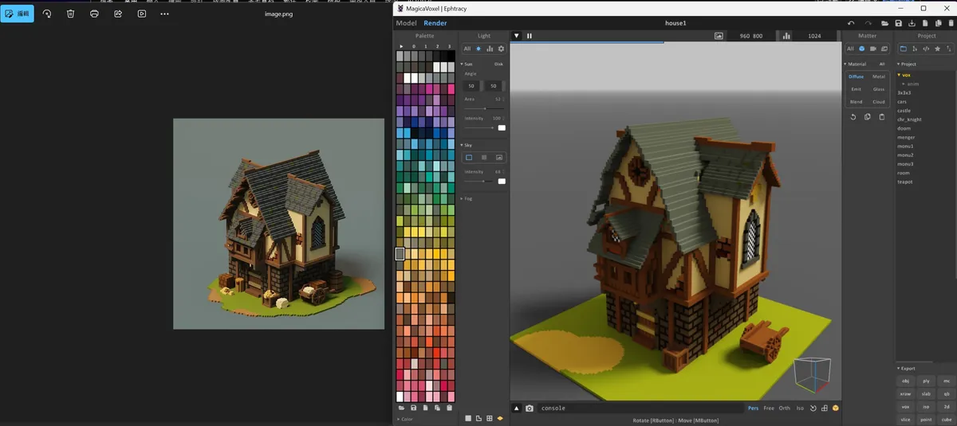Choose the Metal material type
The height and width of the screenshot is (426, 957).
point(879,76)
